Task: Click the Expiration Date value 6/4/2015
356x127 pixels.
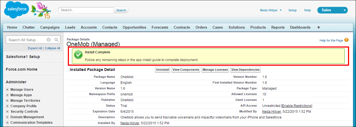Action: pos(127,111)
